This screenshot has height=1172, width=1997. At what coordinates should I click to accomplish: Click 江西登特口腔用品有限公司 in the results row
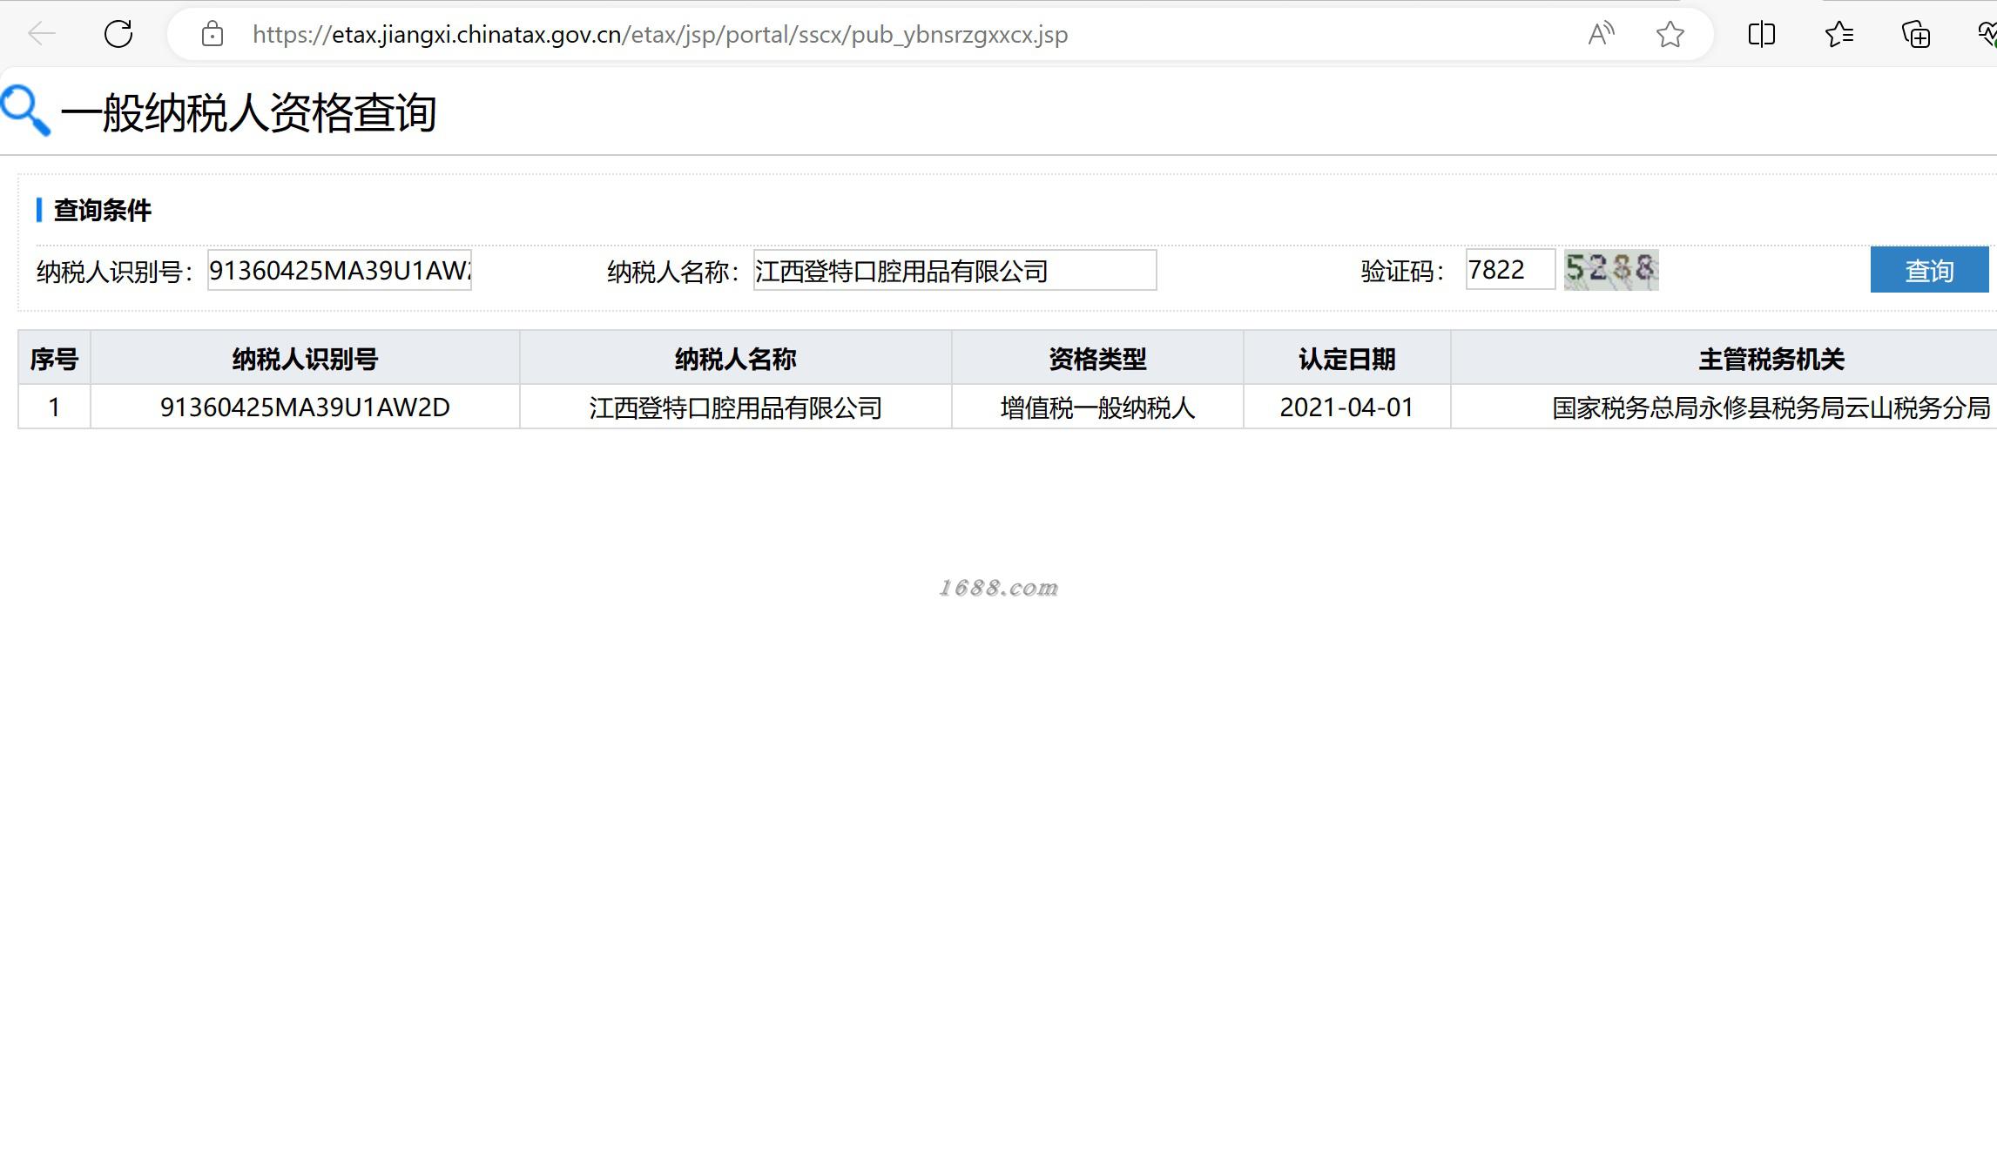tap(735, 408)
